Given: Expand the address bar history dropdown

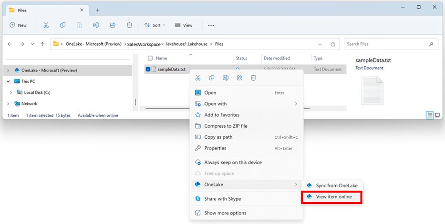Looking at the screenshot, I should 320,44.
